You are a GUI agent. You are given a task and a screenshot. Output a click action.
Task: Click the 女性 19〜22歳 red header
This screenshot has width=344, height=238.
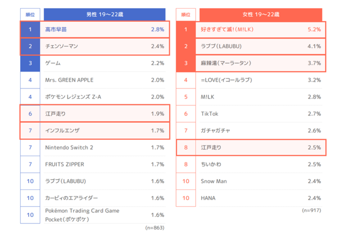[x=261, y=15]
